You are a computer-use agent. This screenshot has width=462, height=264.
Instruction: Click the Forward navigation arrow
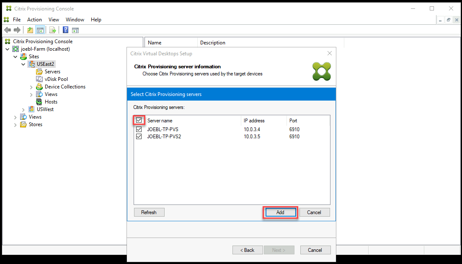point(16,30)
